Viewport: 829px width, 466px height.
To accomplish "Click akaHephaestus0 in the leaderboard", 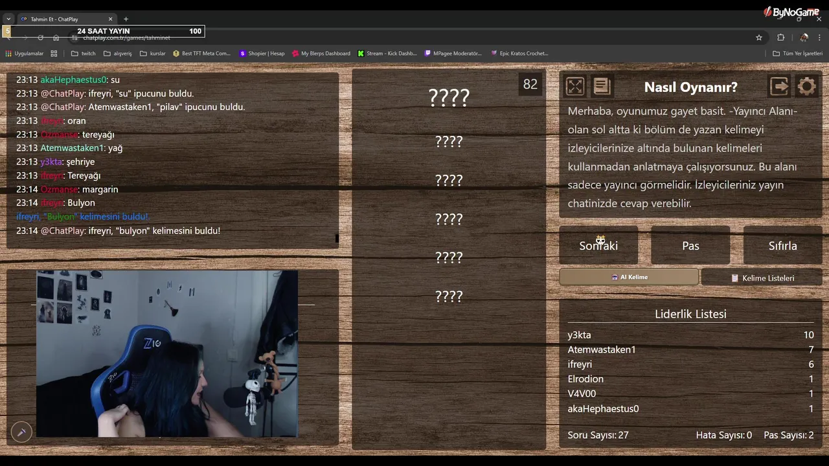I will (603, 408).
